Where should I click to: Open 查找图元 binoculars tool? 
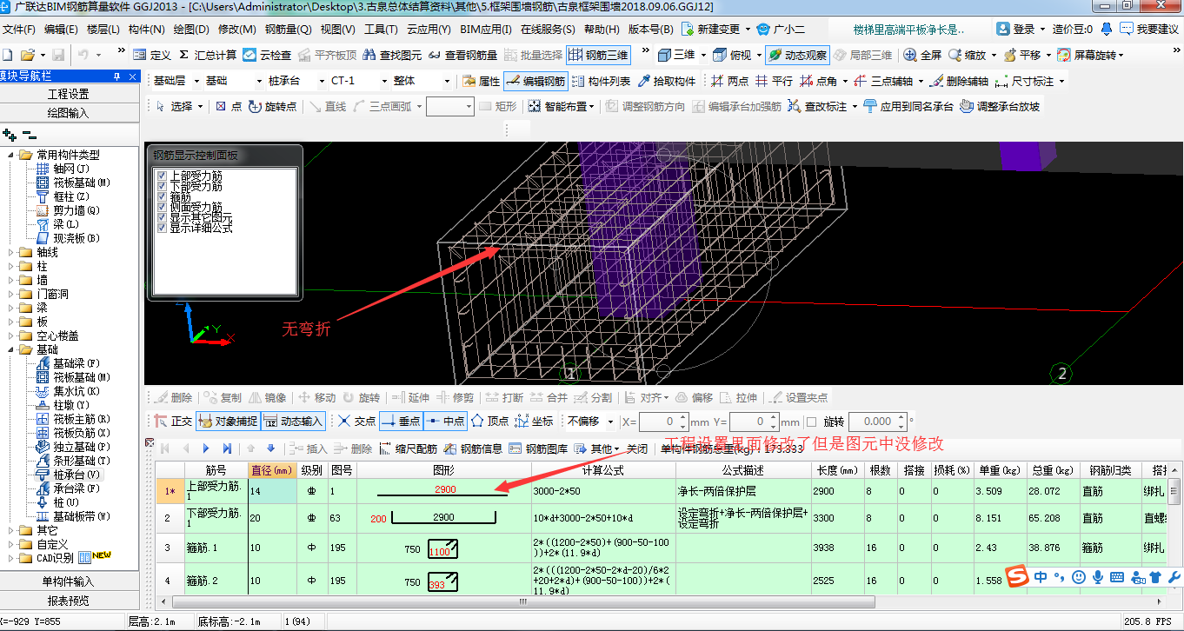tap(391, 55)
